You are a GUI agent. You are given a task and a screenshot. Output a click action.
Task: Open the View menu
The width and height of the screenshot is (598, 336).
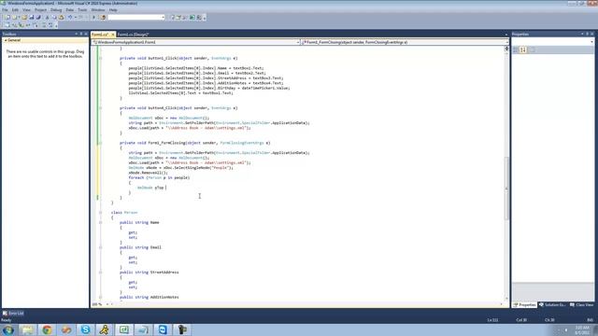26,10
